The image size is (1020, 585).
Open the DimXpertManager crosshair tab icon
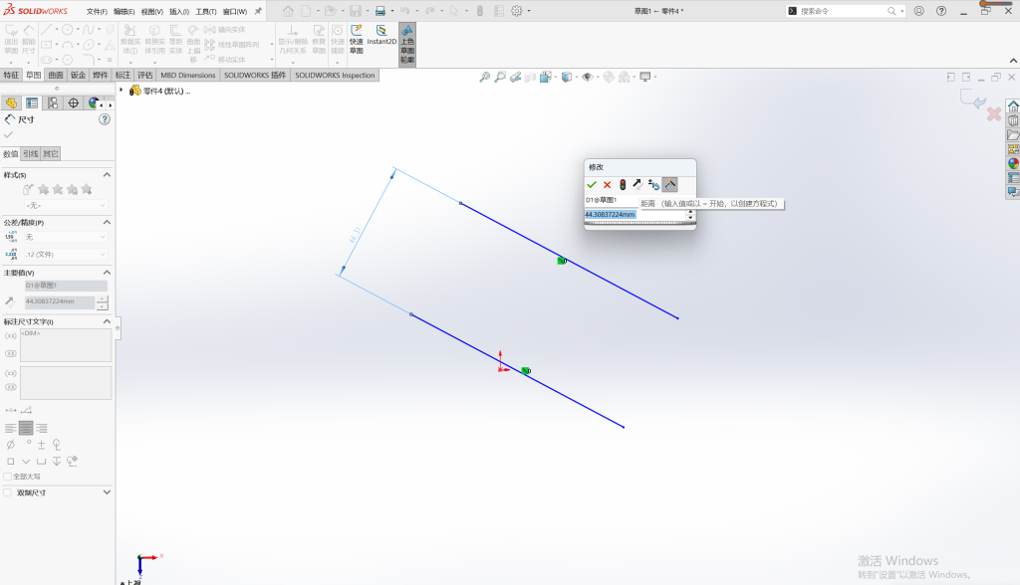click(74, 103)
